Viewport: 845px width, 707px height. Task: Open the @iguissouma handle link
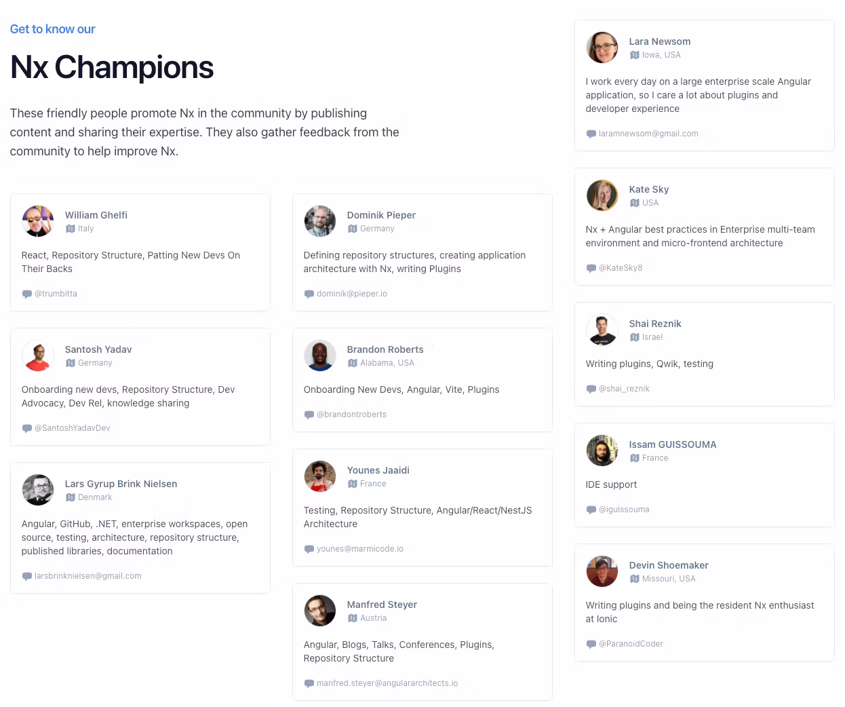(624, 510)
